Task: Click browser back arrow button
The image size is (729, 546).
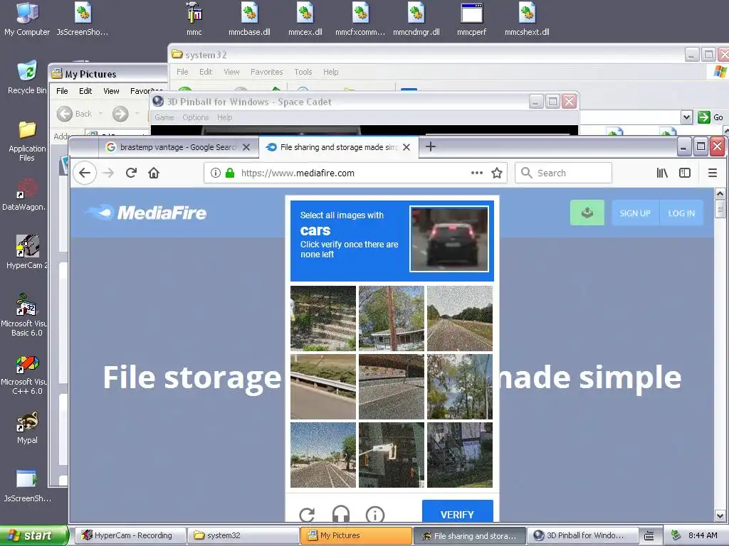Action: coord(85,173)
